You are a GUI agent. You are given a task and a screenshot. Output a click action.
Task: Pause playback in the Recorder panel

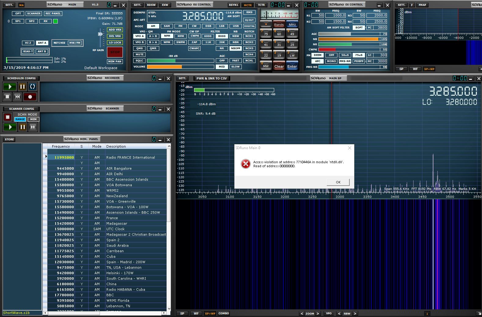[x=22, y=87]
